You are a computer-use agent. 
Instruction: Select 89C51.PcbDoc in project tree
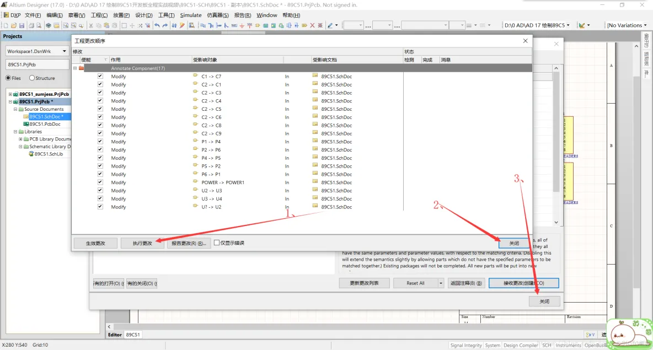45,124
